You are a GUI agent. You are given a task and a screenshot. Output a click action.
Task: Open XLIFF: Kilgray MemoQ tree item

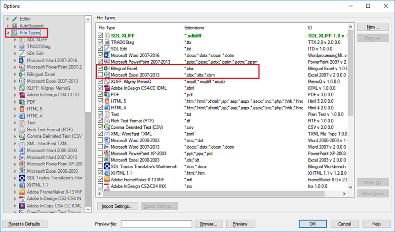click(48, 88)
